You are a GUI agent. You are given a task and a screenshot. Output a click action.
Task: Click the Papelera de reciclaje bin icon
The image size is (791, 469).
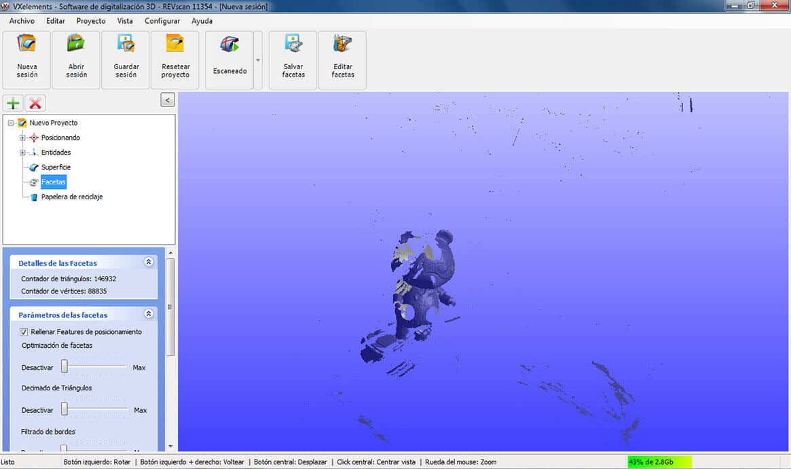click(x=34, y=197)
